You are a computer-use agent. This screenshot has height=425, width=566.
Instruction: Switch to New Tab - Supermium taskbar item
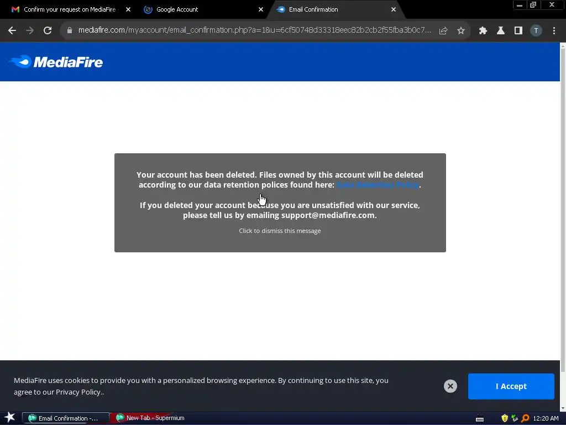pyautogui.click(x=150, y=418)
